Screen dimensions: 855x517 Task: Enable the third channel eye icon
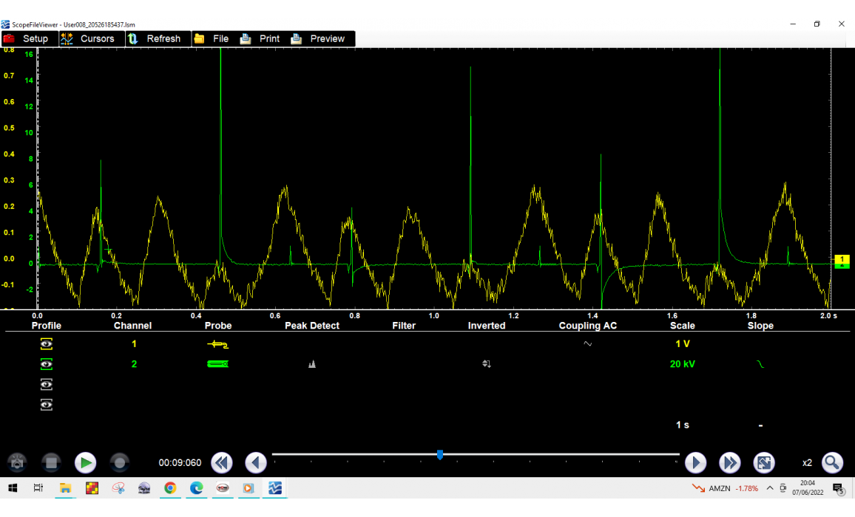coord(47,385)
